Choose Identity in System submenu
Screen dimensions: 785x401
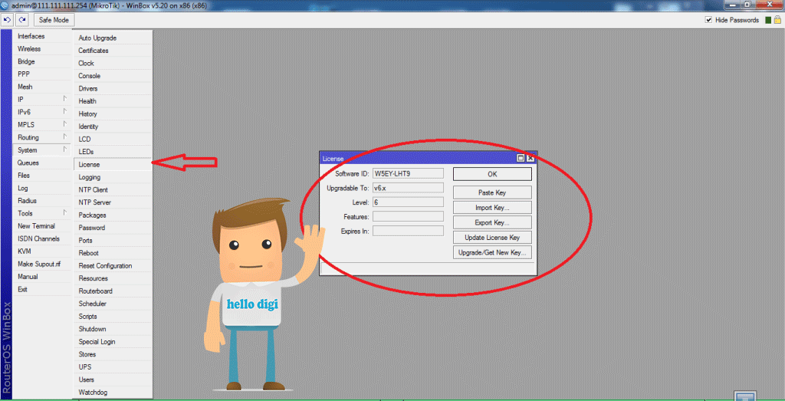pyautogui.click(x=112, y=127)
